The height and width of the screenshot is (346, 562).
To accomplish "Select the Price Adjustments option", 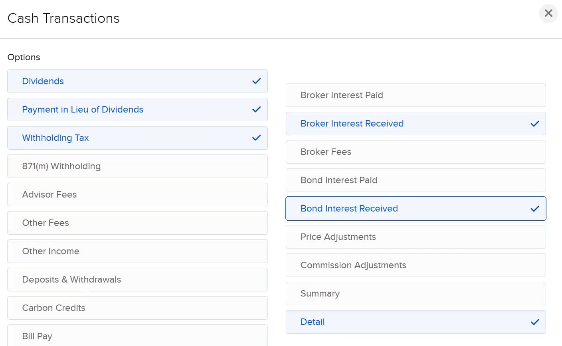I will coord(416,237).
